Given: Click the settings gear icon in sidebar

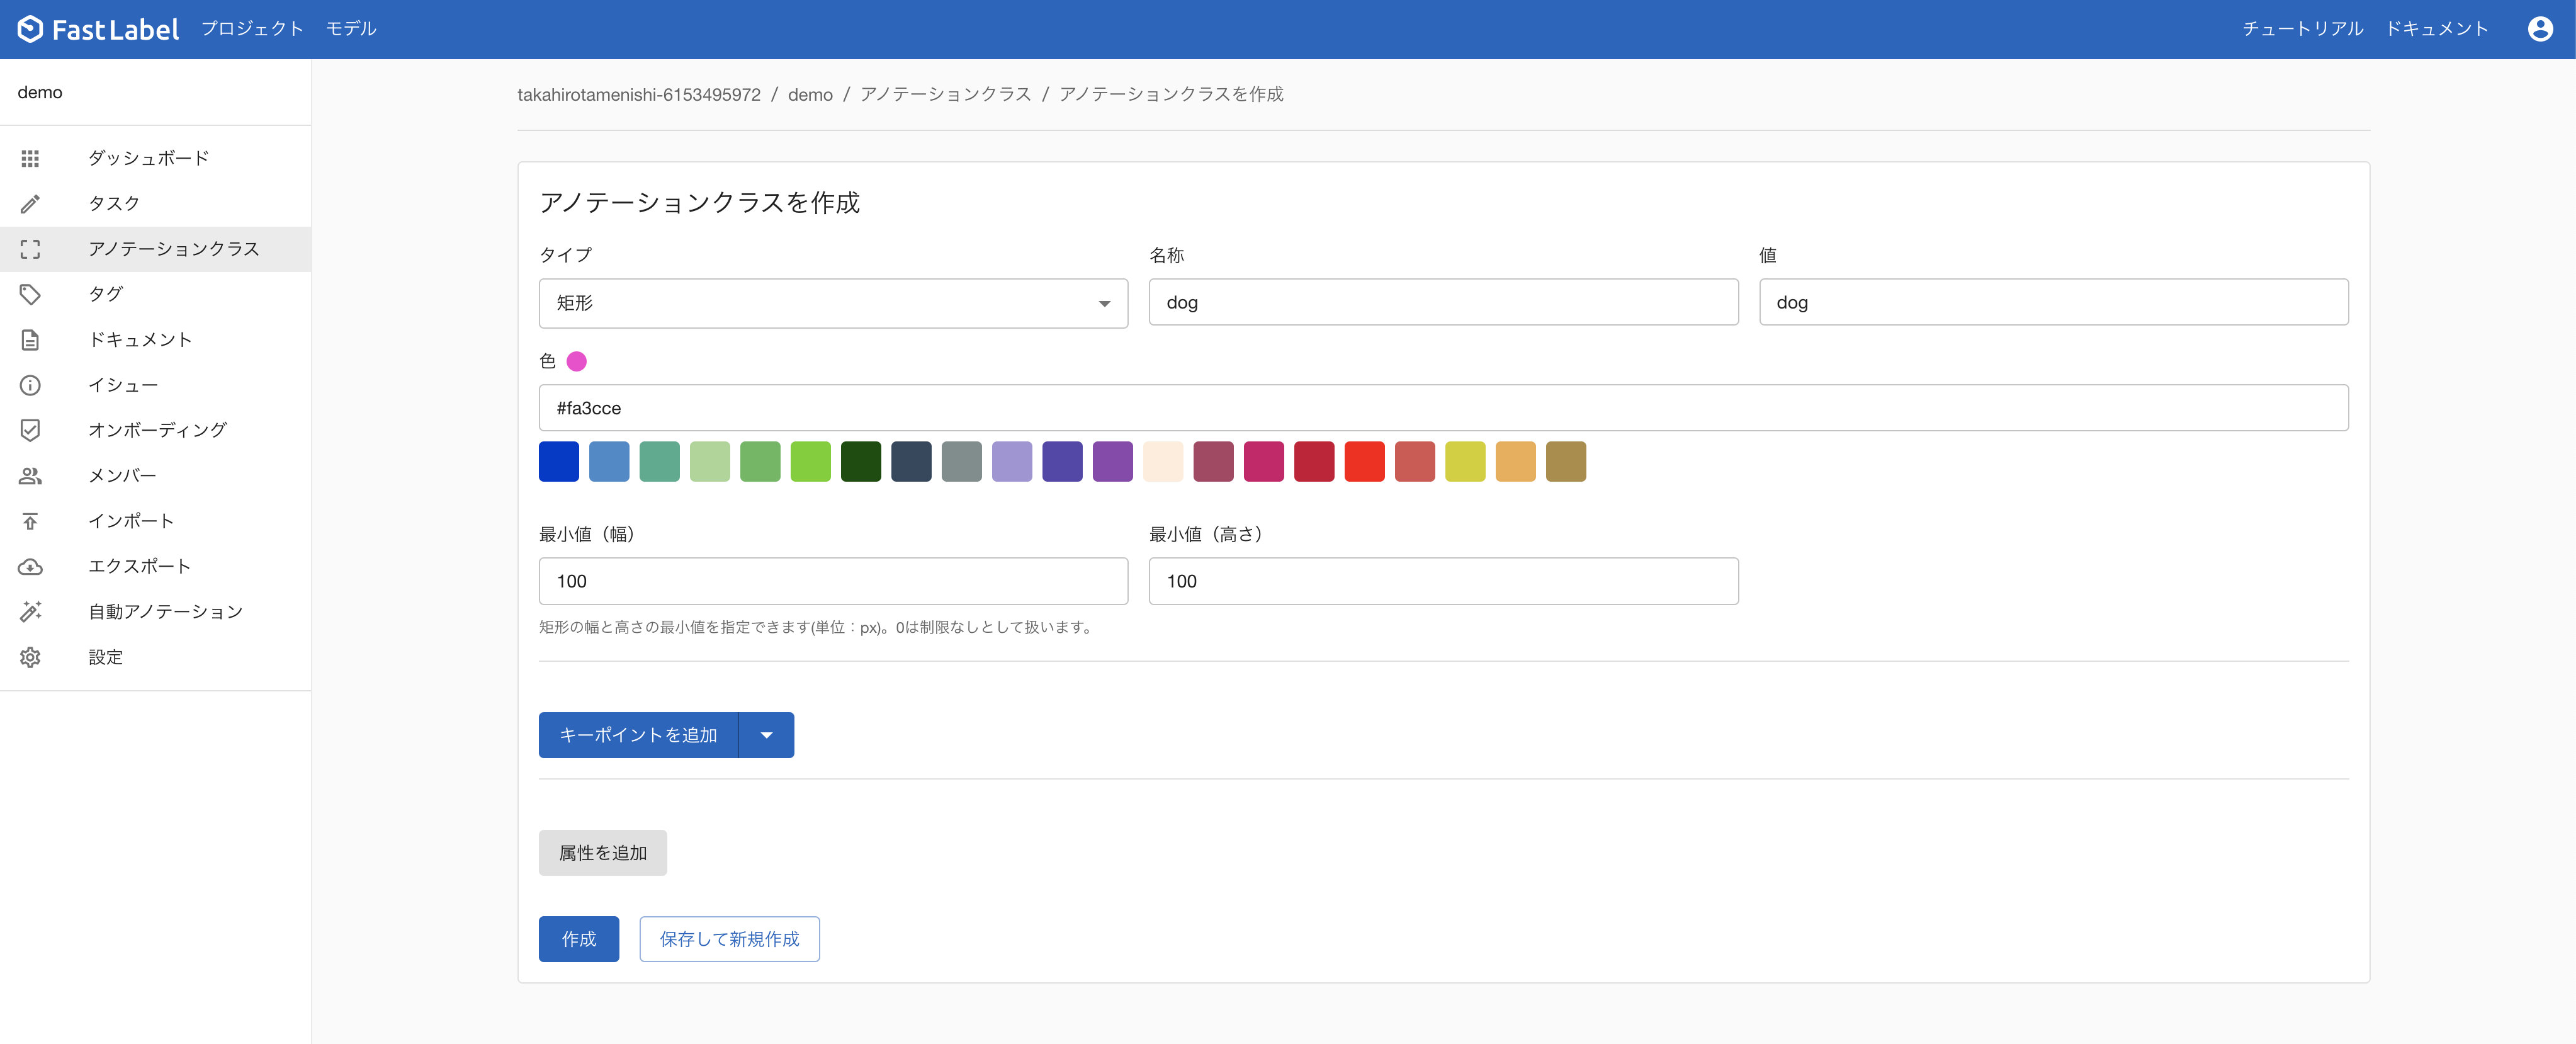Looking at the screenshot, I should point(30,657).
